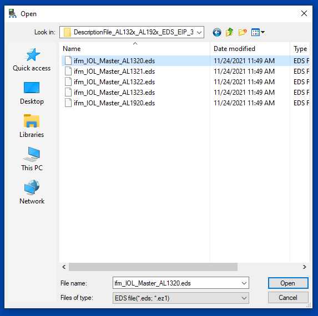Cancel the Open dialog

(288, 298)
